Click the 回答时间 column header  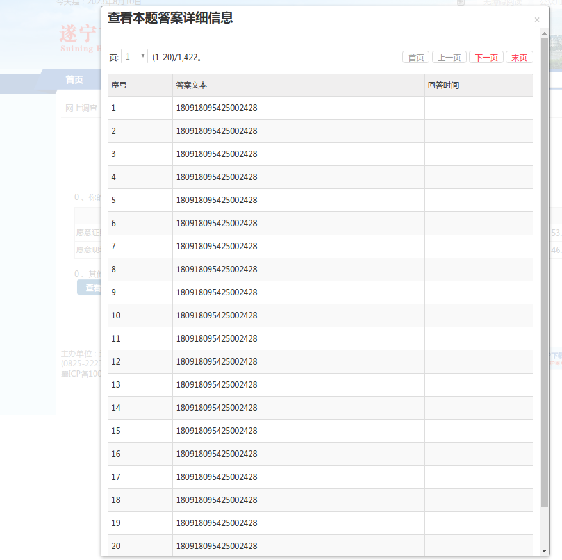(443, 85)
